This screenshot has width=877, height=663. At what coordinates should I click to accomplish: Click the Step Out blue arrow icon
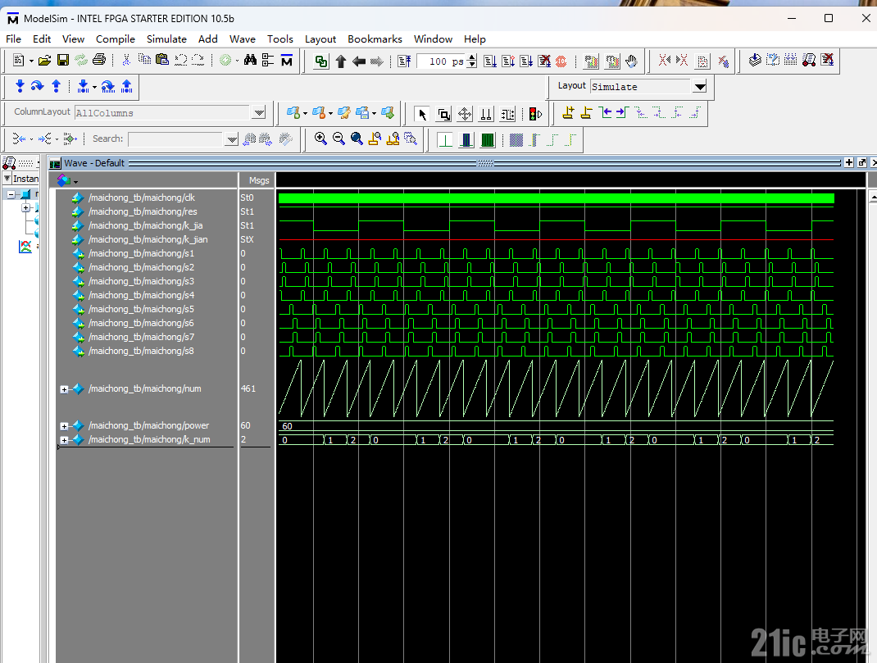click(56, 86)
